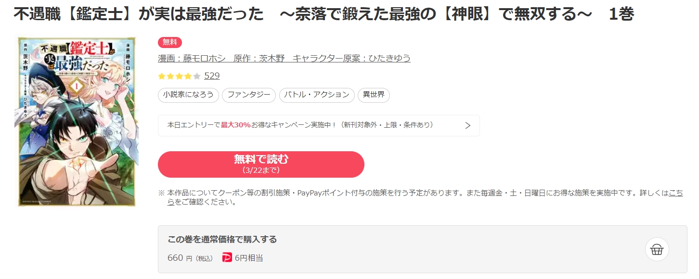Click the star rating icons
Viewport: 699px width, 279px height.
point(179,76)
